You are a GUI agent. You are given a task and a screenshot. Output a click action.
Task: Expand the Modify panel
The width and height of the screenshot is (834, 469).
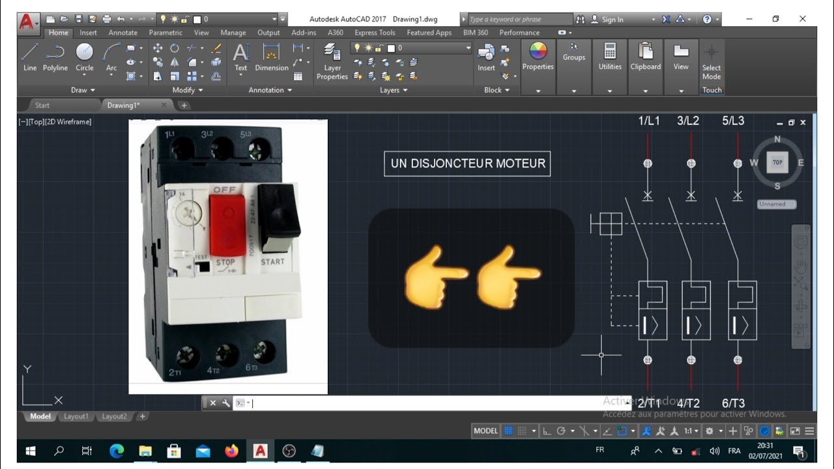click(x=188, y=90)
